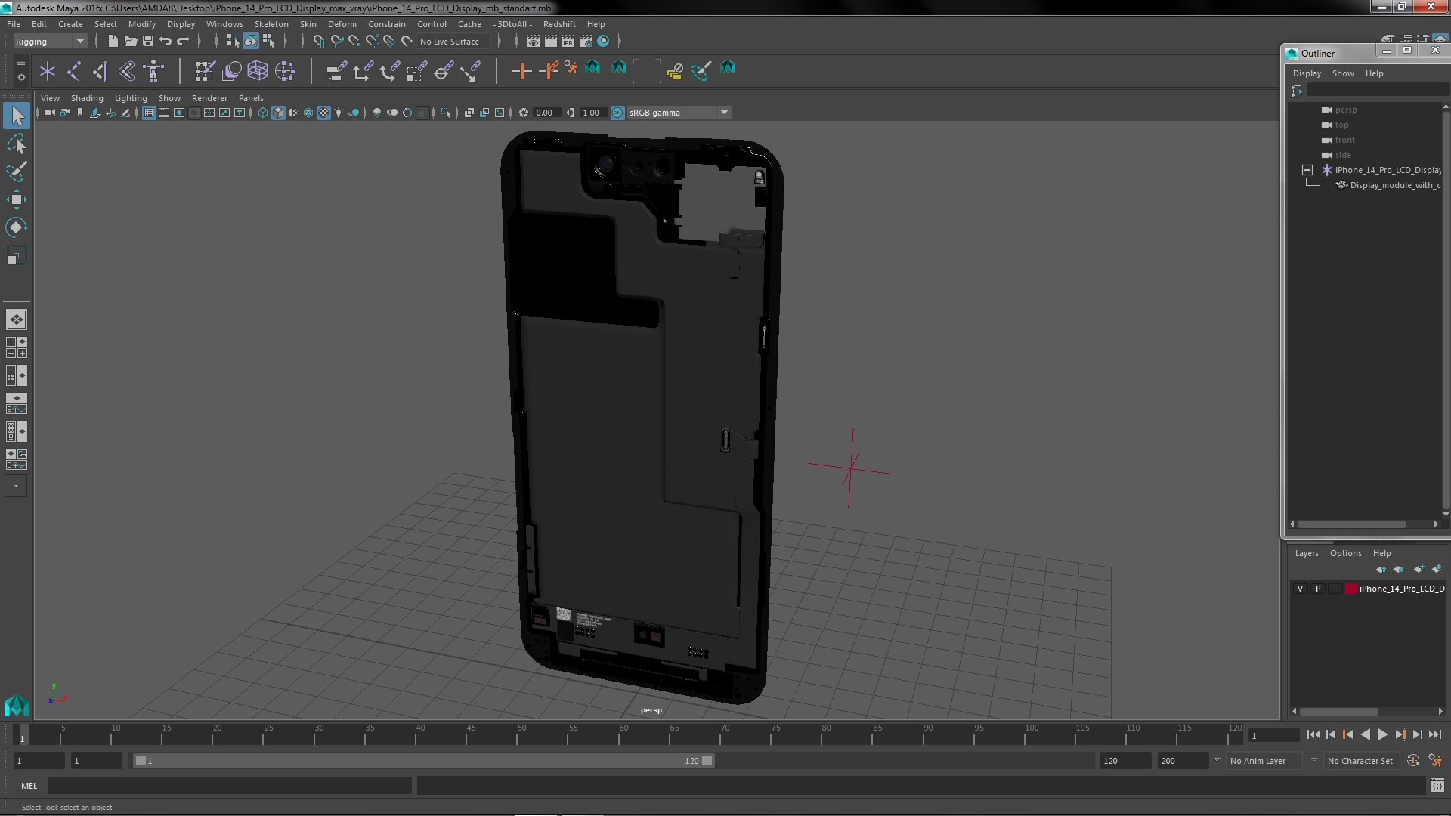Activate the Lasso select tool
Viewport: 1451px width, 816px height.
coord(17,144)
